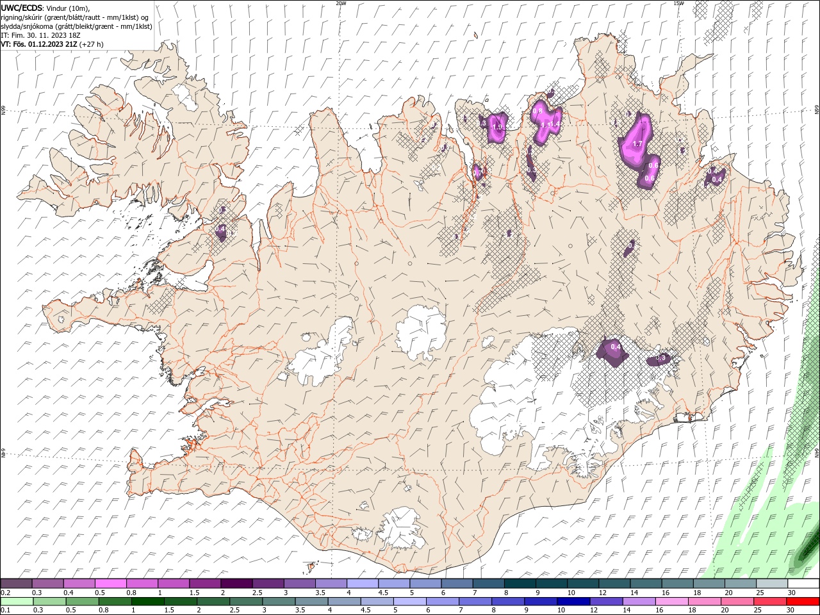This screenshot has width=820, height=615.
Task: Click the 'slydda/snjókoma' legend description line
Action: (76, 26)
